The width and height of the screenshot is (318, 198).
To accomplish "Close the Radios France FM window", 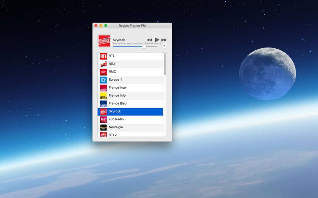I will pyautogui.click(x=96, y=26).
